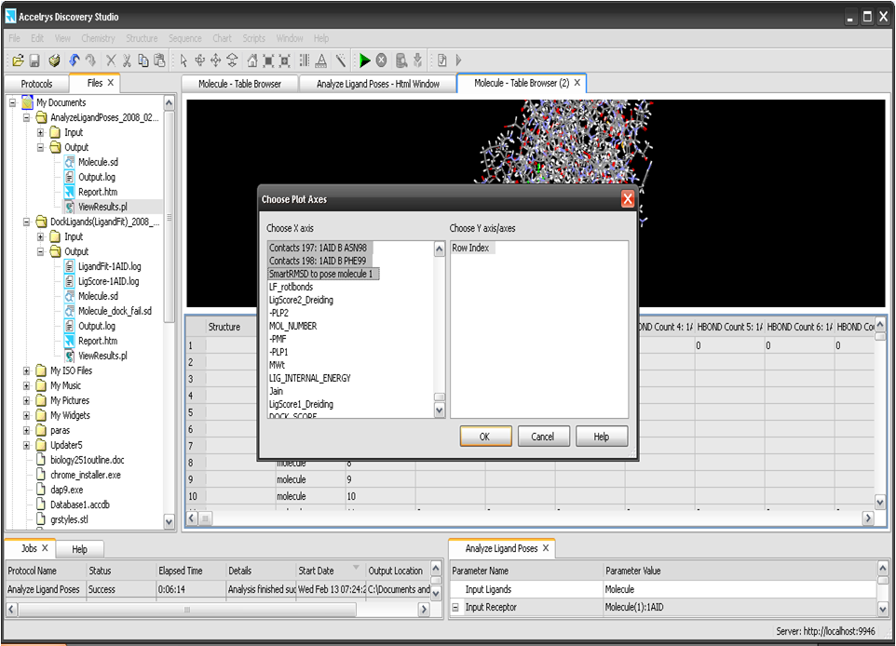The width and height of the screenshot is (896, 646).
Task: Run the protocol using the green arrow
Action: pos(365,60)
